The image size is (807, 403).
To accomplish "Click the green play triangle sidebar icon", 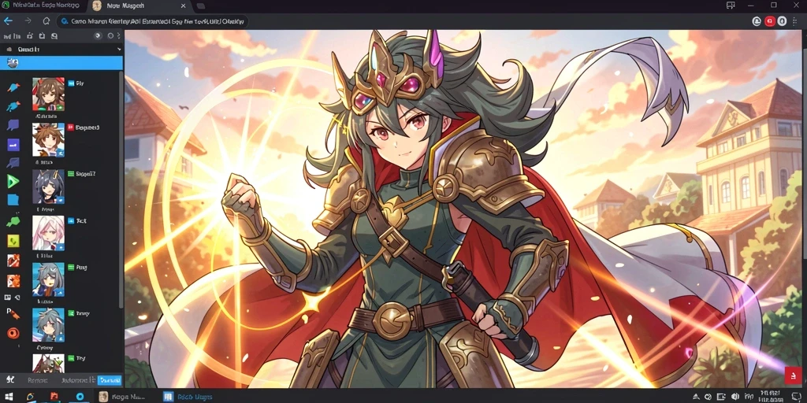I will (x=13, y=181).
